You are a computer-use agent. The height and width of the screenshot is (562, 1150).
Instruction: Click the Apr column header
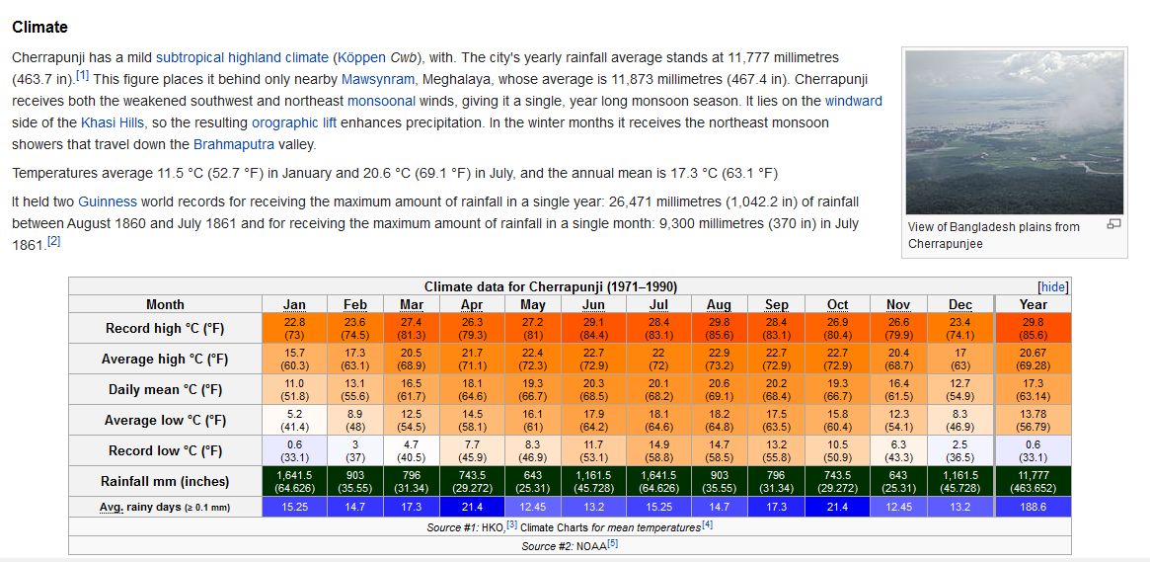[x=472, y=304]
